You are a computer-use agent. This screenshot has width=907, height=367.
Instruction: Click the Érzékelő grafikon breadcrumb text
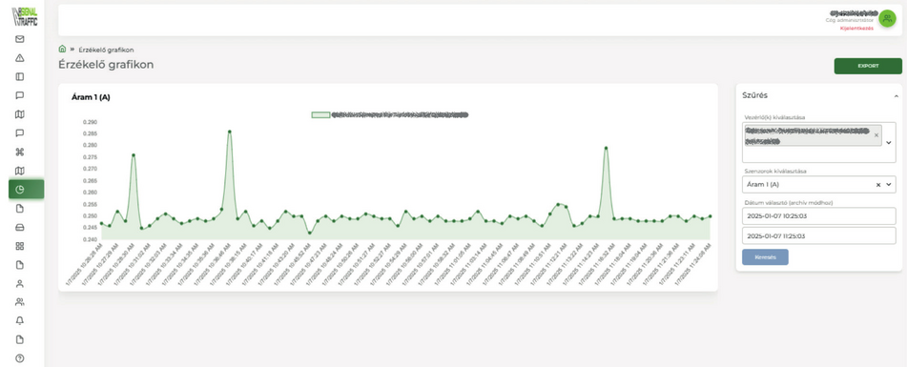(106, 50)
